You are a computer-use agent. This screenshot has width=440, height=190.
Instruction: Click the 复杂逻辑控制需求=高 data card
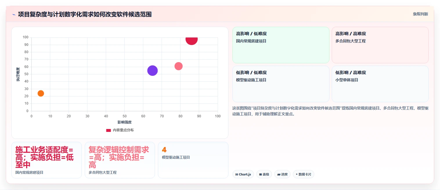click(x=120, y=160)
